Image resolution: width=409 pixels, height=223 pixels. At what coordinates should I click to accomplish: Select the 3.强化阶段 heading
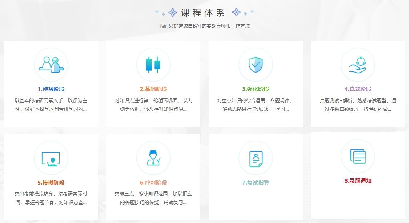pos(256,89)
